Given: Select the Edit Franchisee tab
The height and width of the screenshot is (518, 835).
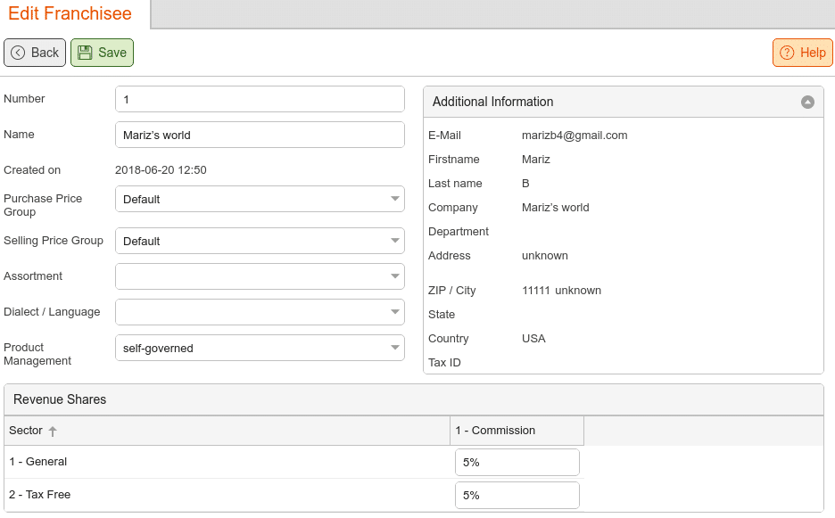Looking at the screenshot, I should click(70, 13).
